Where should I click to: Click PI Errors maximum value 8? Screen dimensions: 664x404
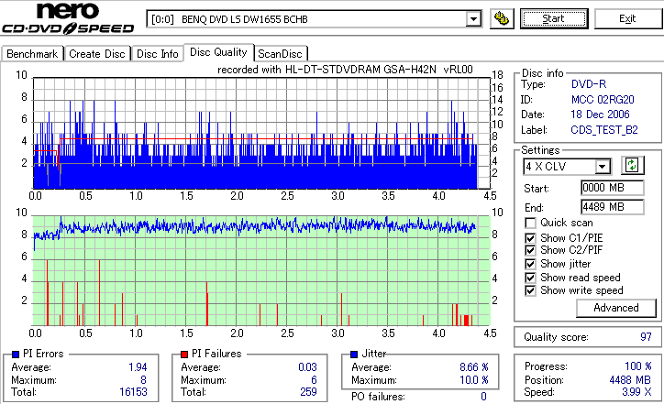tap(144, 380)
